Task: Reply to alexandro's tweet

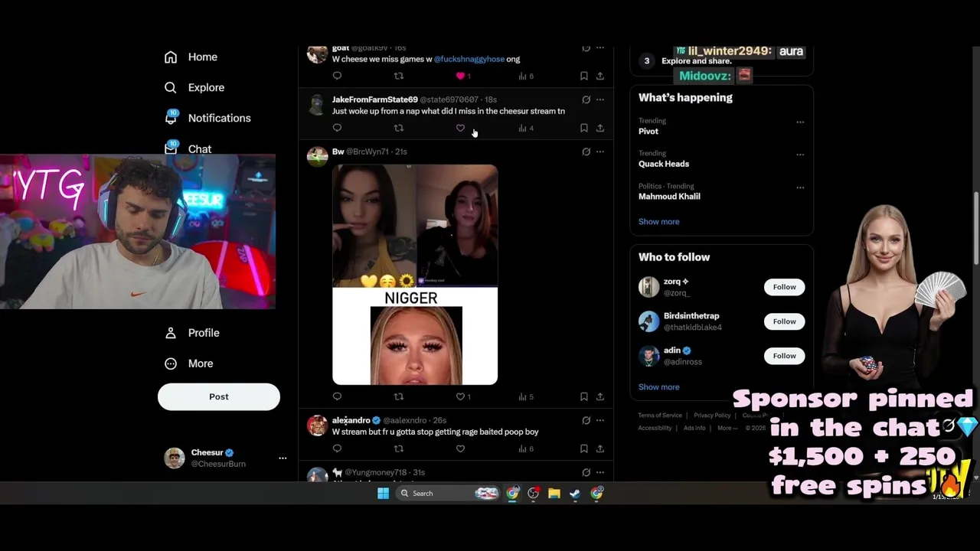Action: point(337,448)
